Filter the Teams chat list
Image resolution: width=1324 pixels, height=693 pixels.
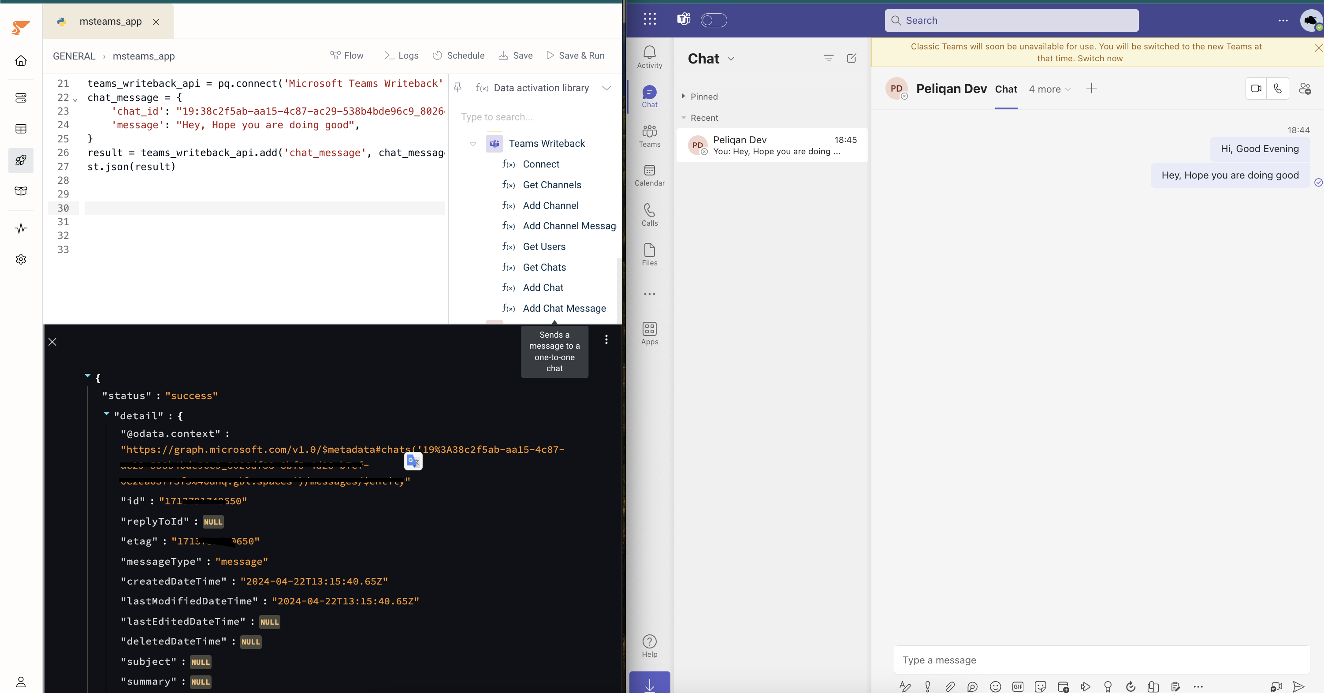[x=829, y=58]
